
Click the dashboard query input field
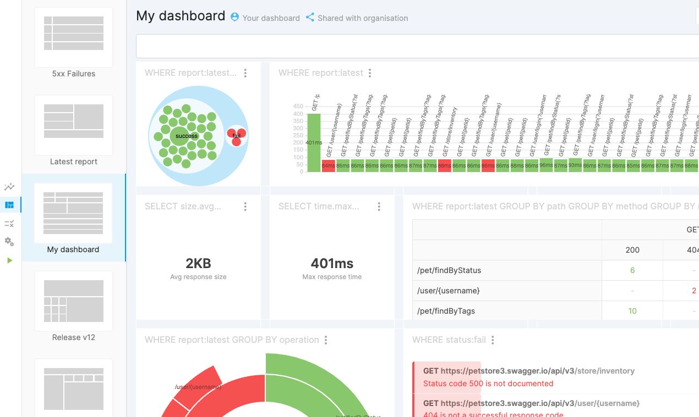coord(417,46)
